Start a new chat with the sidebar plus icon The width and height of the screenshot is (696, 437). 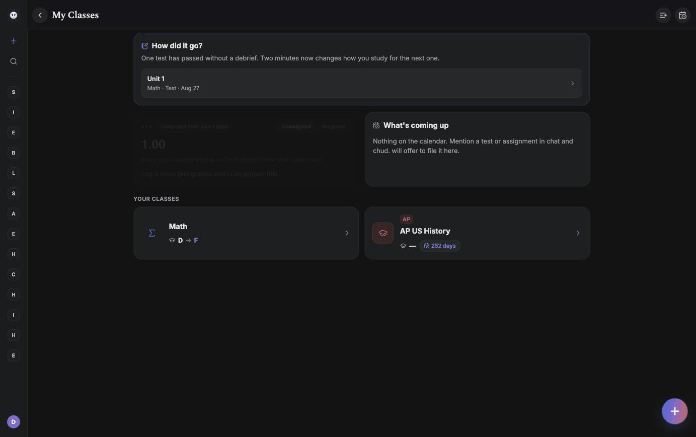[14, 41]
